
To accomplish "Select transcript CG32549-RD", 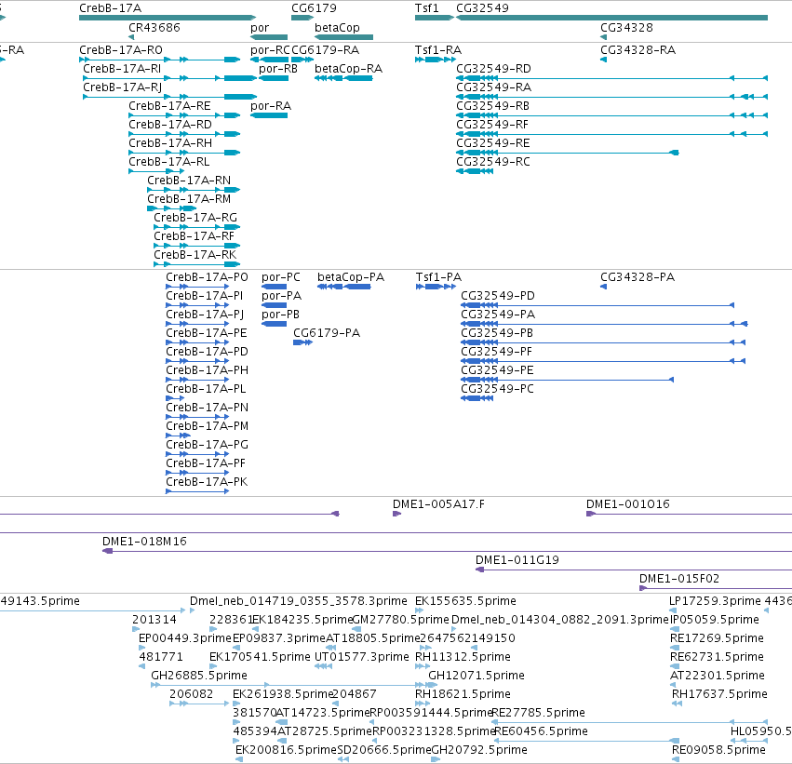I will coord(493,69).
